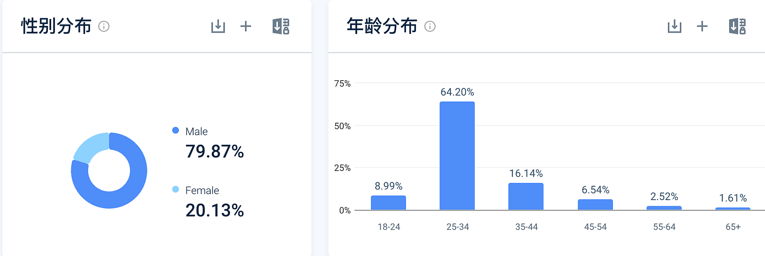Add the 年龄分布 widget with plus icon
Screen dimensions: 765x256
pyautogui.click(x=702, y=26)
